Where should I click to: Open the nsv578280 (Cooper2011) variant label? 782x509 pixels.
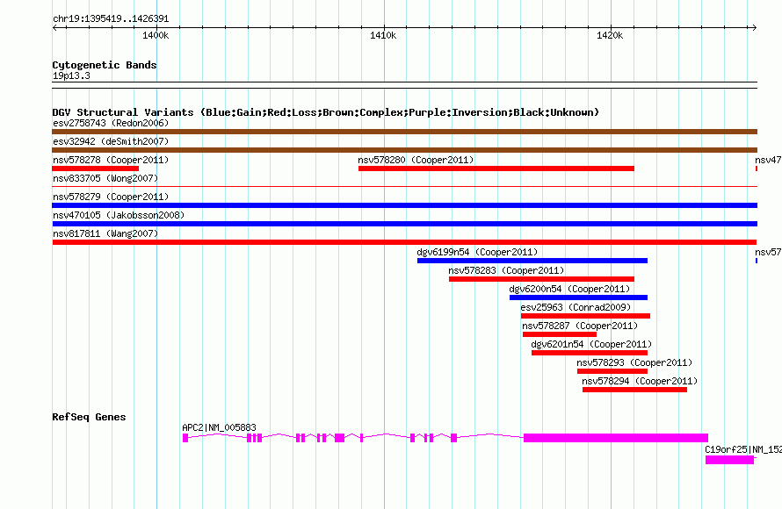click(416, 160)
